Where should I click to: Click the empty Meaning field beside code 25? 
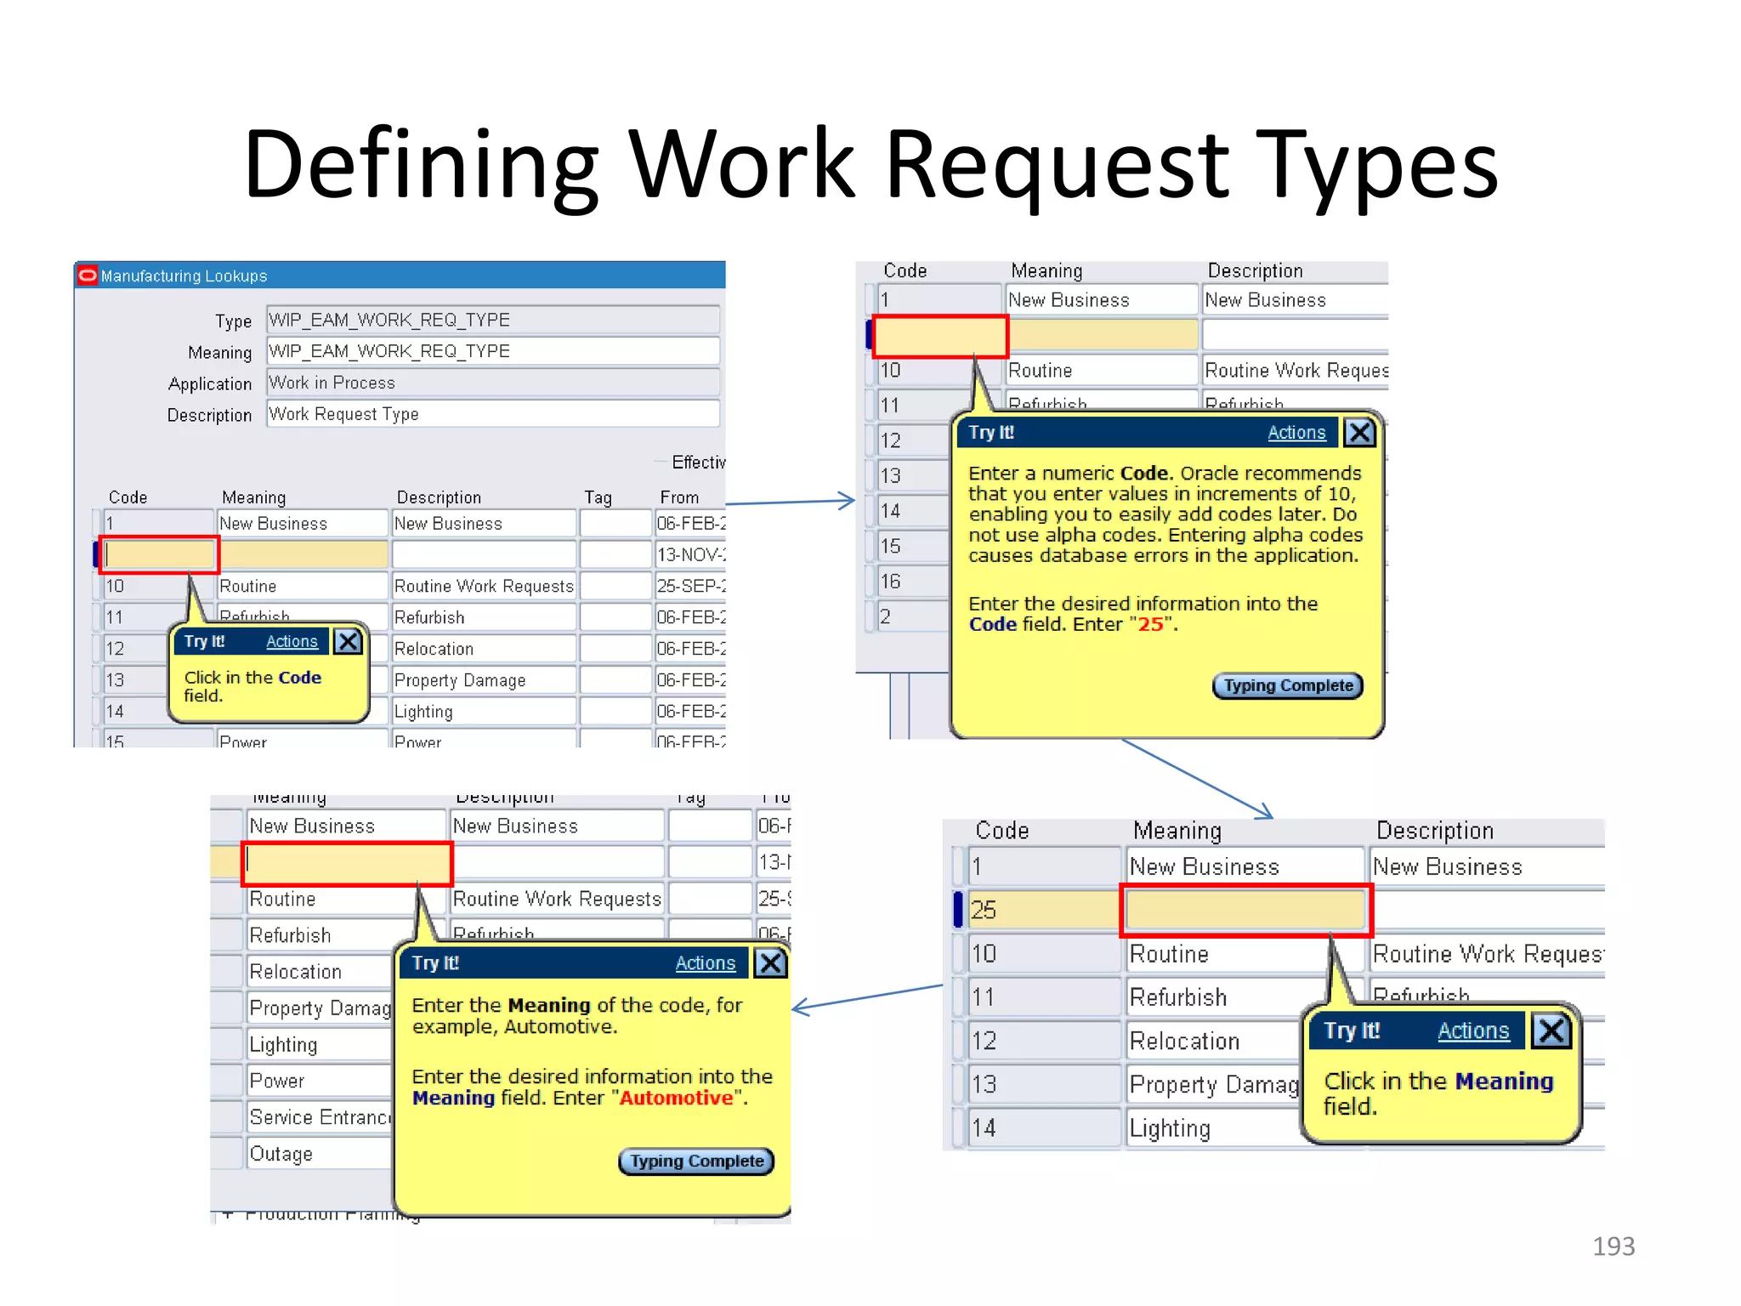point(1245,911)
